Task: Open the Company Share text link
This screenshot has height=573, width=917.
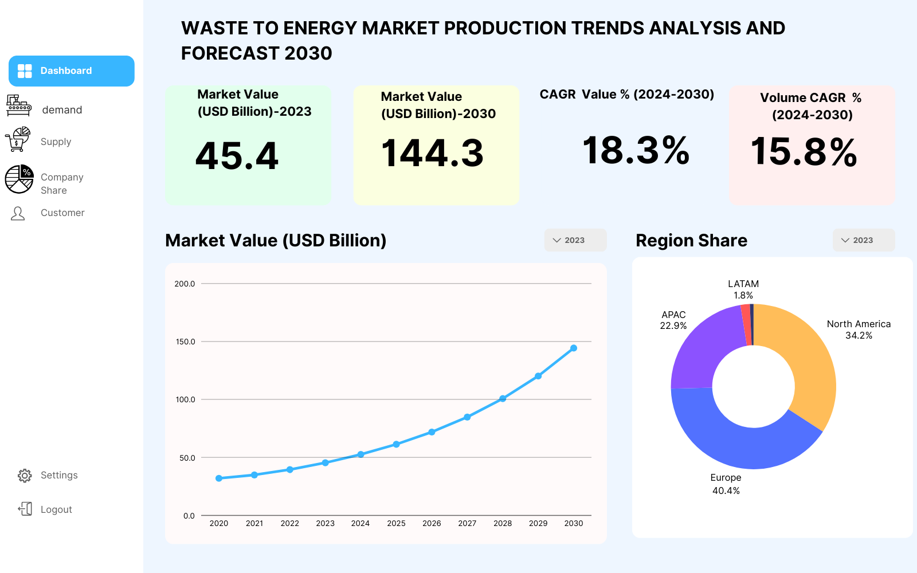Action: (62, 183)
